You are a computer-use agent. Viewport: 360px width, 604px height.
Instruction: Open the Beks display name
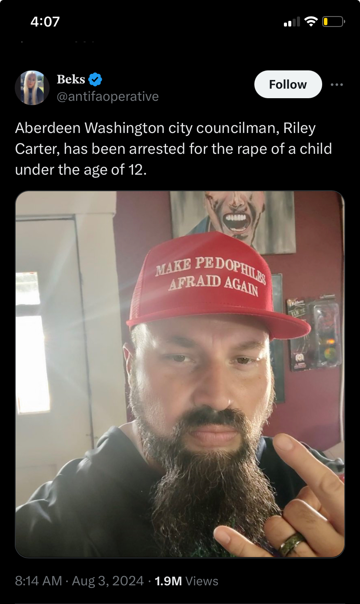(x=71, y=80)
